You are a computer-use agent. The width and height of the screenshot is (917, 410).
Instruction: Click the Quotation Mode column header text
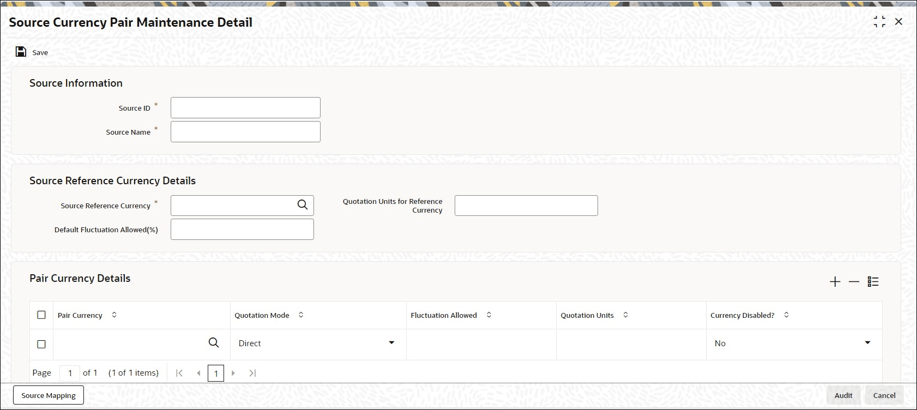click(x=262, y=315)
